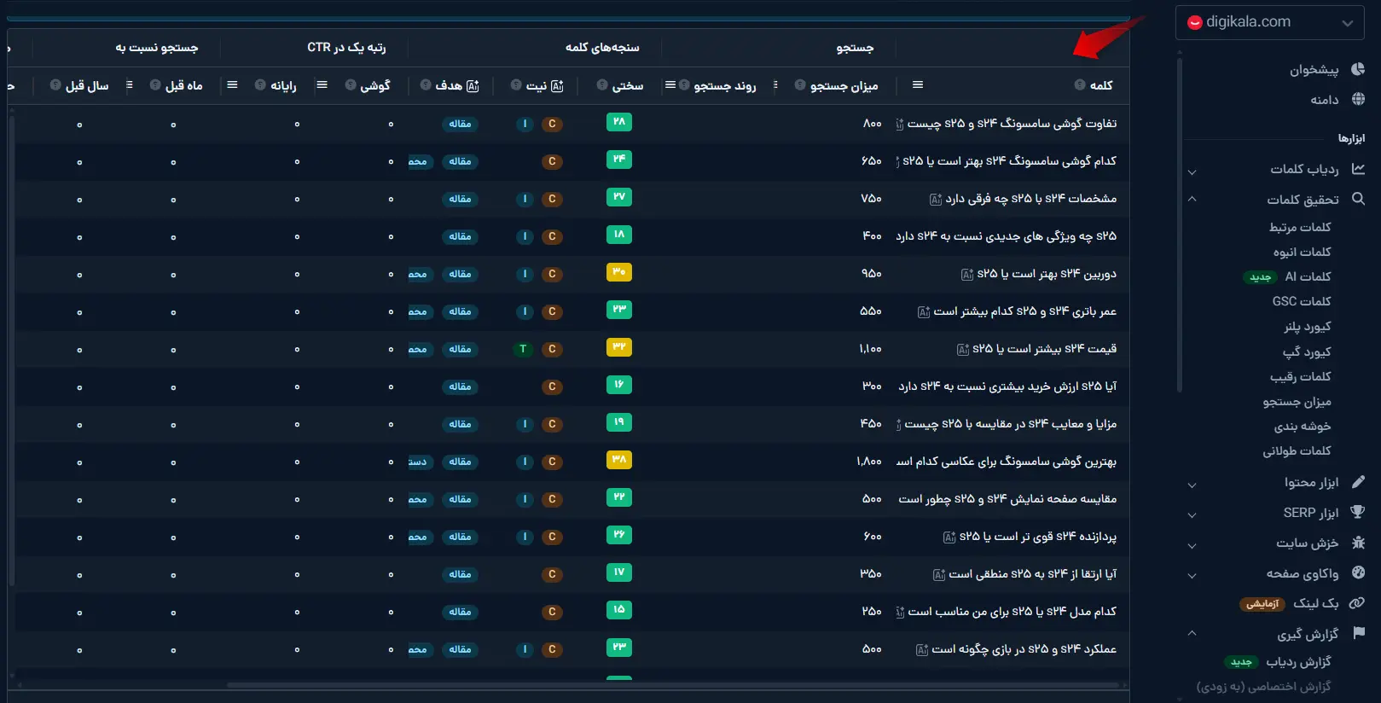Open the column menu icon in کلمه header
This screenshot has width=1381, height=703.
coord(918,84)
